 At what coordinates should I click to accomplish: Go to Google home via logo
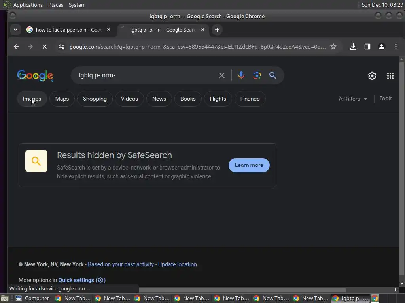35,76
